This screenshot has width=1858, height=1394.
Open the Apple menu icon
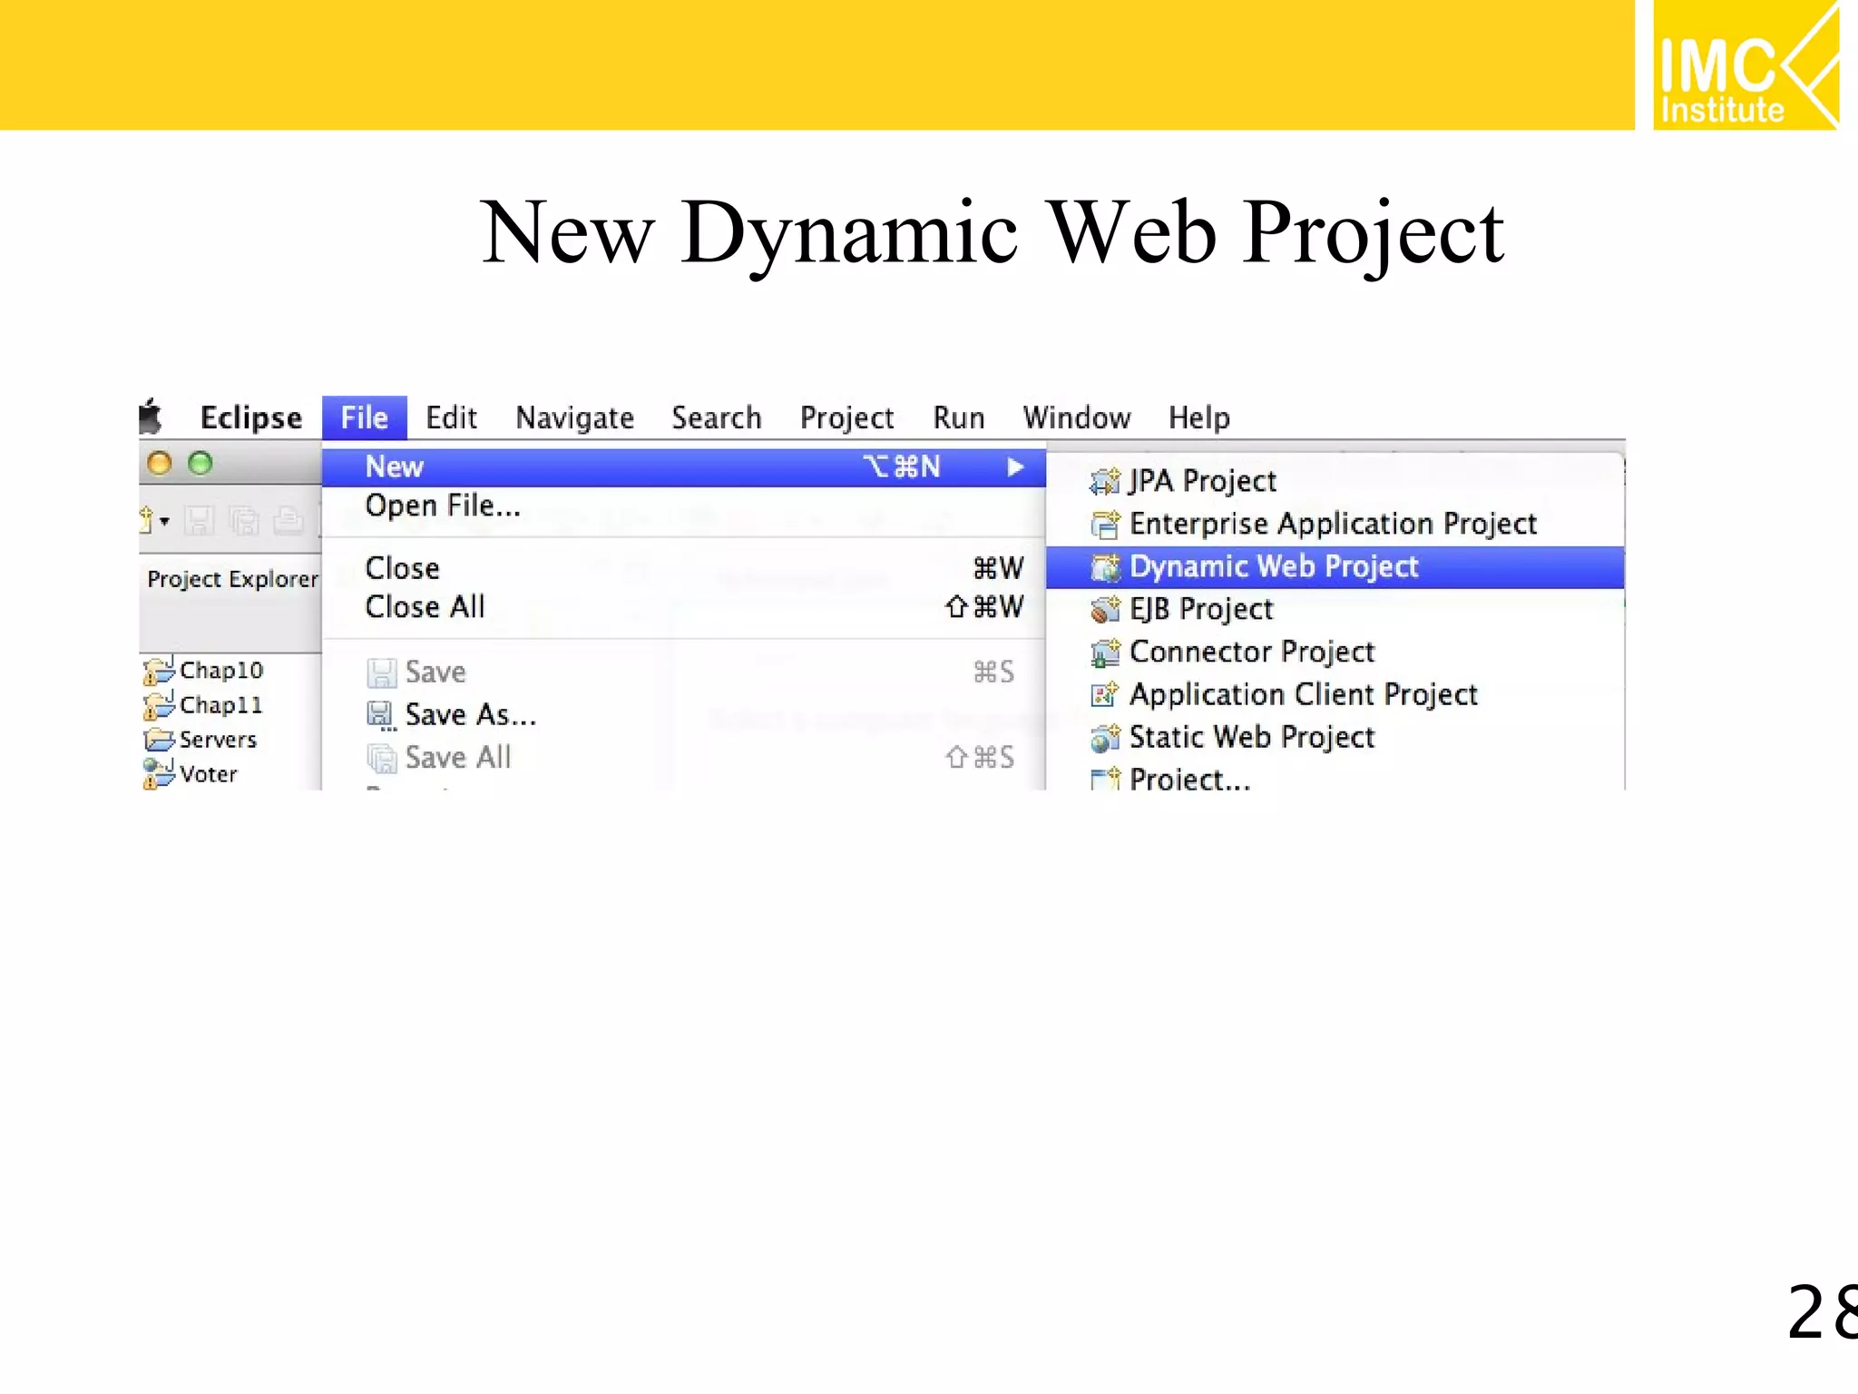pyautogui.click(x=151, y=417)
